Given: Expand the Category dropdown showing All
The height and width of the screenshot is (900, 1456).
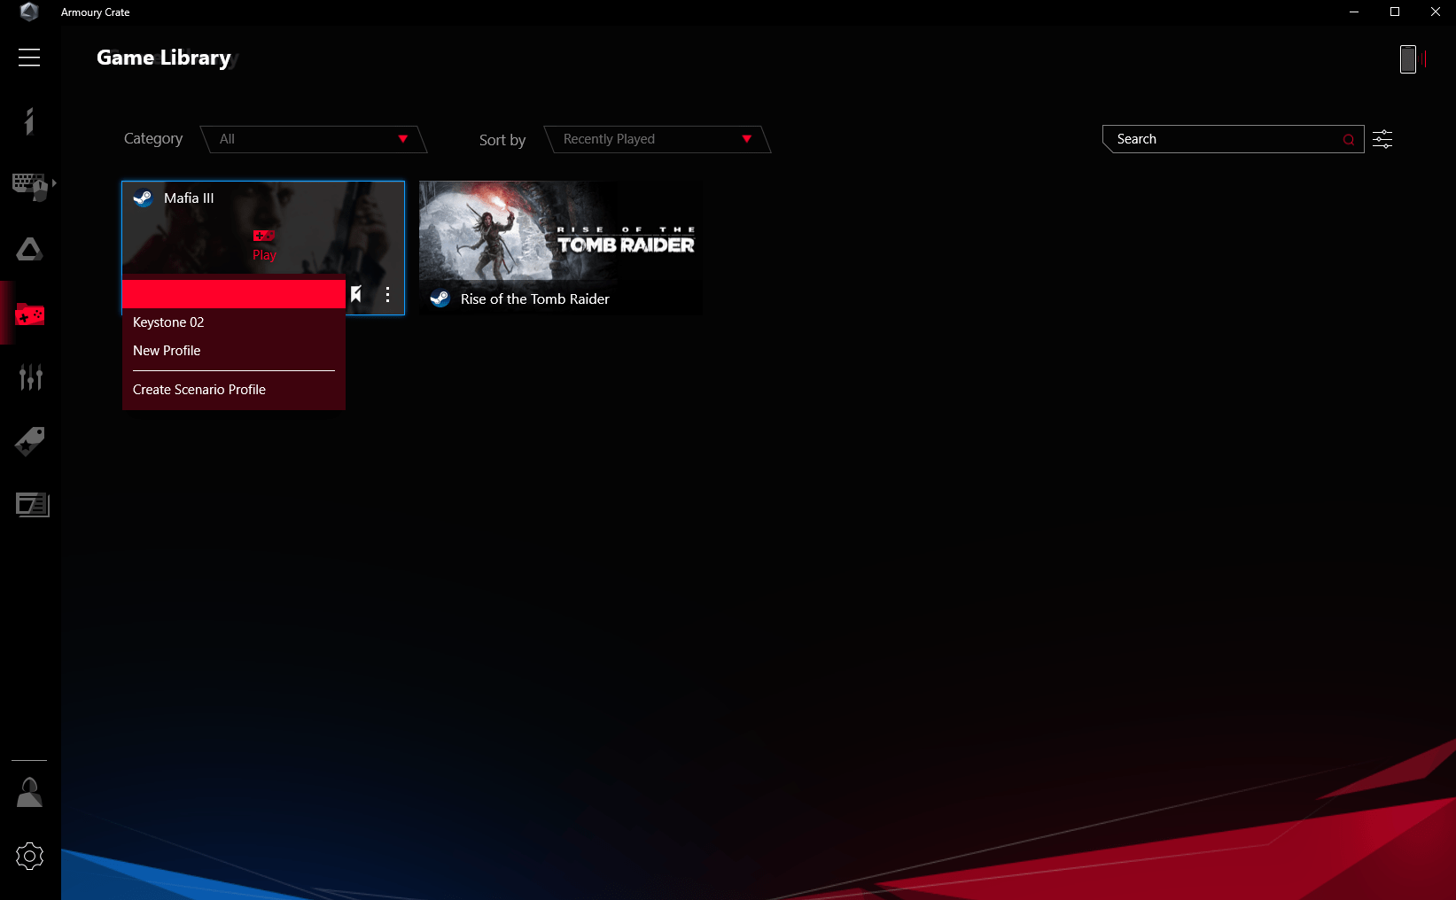Looking at the screenshot, I should (x=314, y=139).
